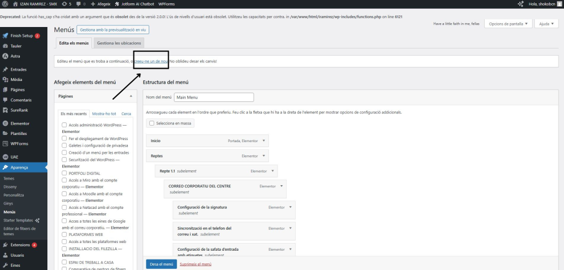Viewport: 564px width, 270px height.
Task: Open the Usuaris sidebar icon
Action: 5,255
